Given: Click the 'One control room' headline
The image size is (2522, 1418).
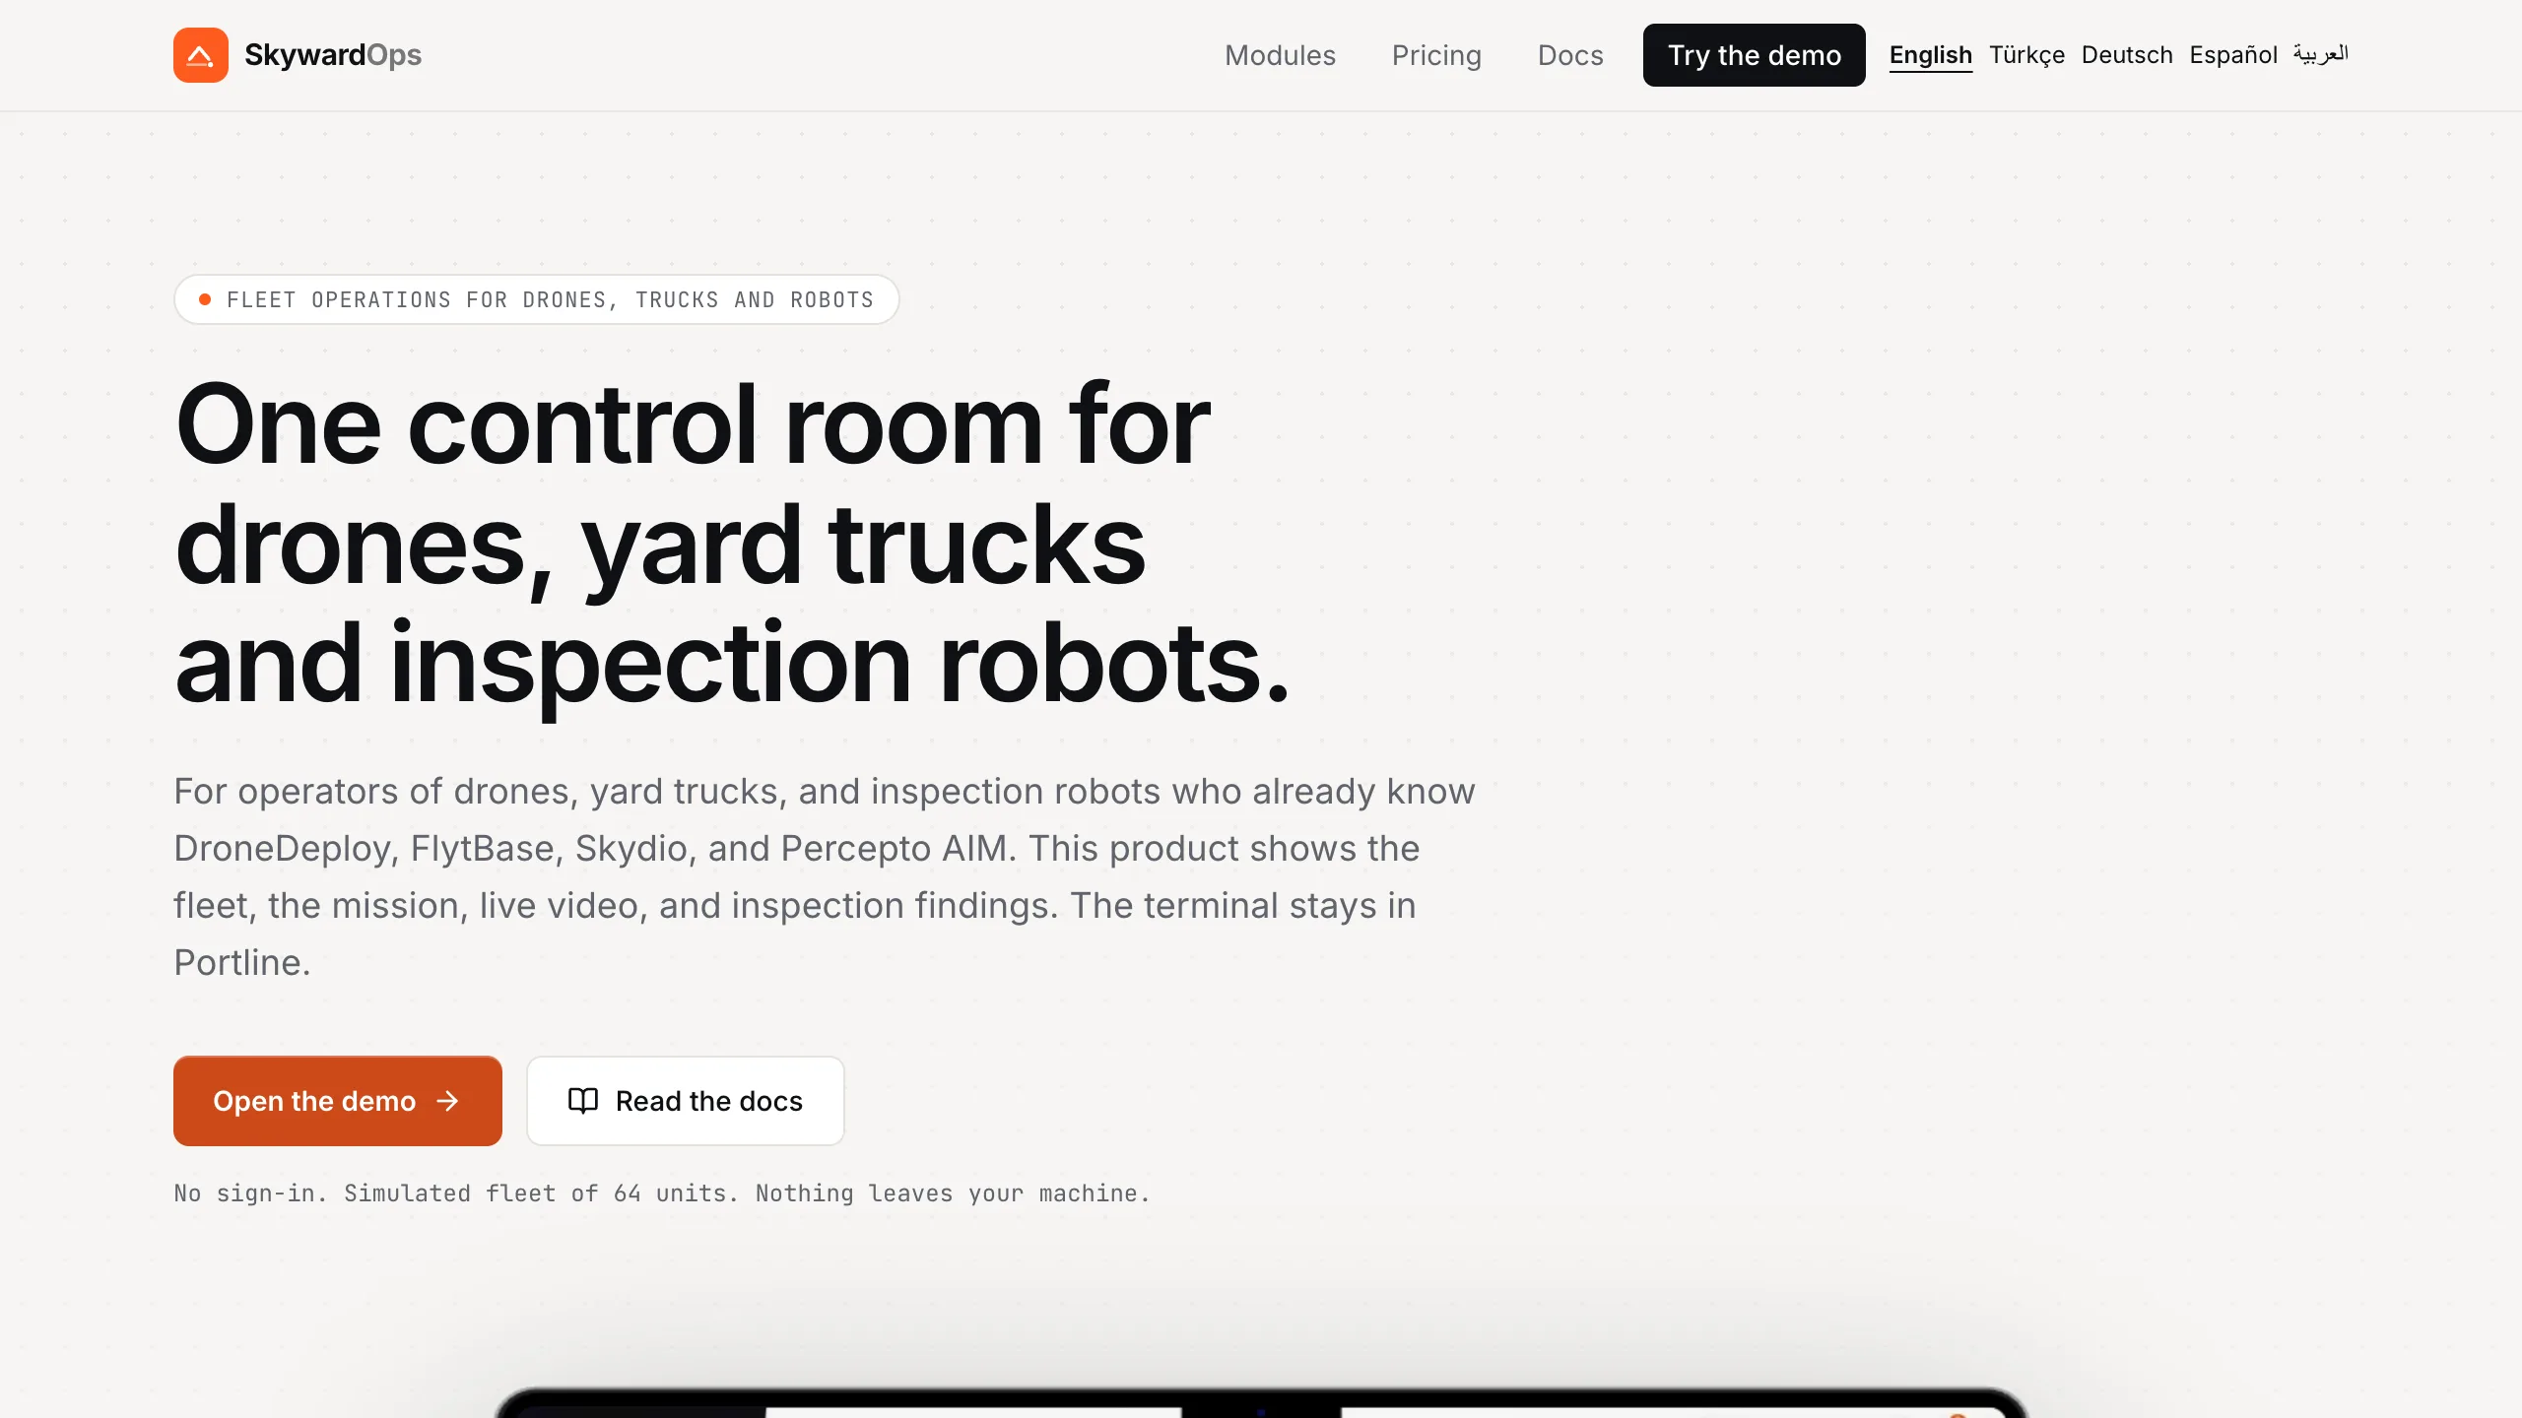Looking at the screenshot, I should [732, 544].
